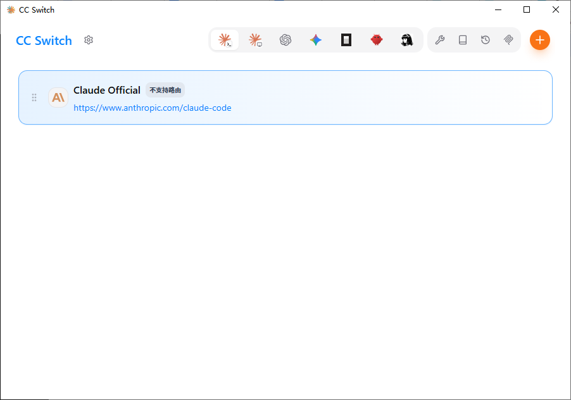This screenshot has height=400, width=571.
Task: Close the CC Switch window
Action: point(556,10)
